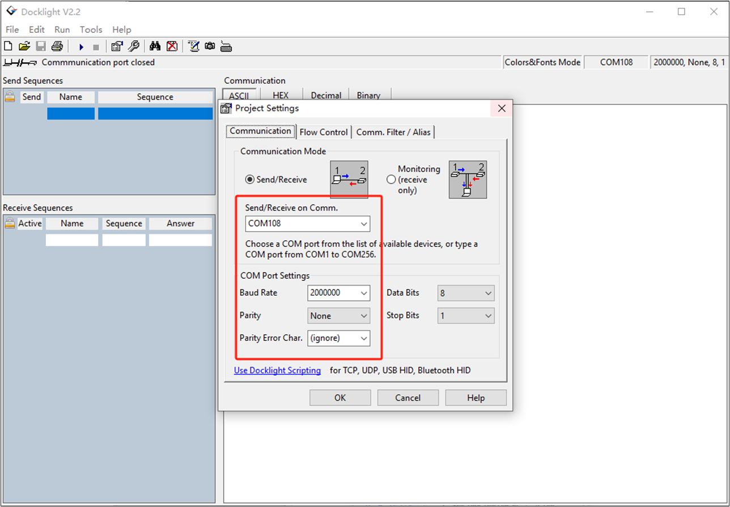Click the Save Project floppy icon

[x=41, y=46]
